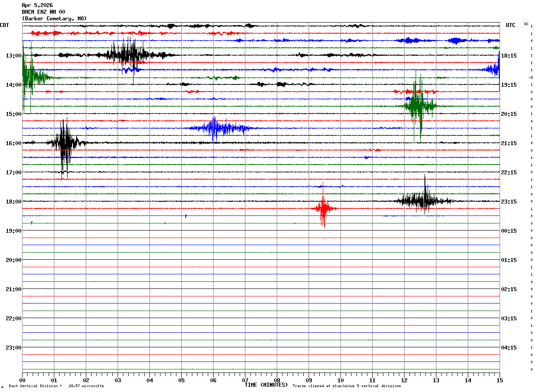The image size is (535, 392).
Task: Click the Barker Cemetary, MO location text
Action: tap(54, 19)
